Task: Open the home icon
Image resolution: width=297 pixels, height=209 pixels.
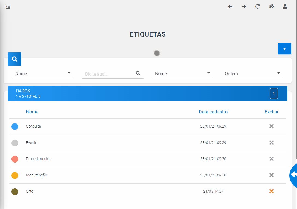Action: (271, 7)
